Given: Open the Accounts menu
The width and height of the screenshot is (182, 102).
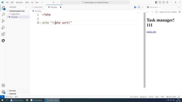Looking at the screenshot, I should [x=3, y=85].
